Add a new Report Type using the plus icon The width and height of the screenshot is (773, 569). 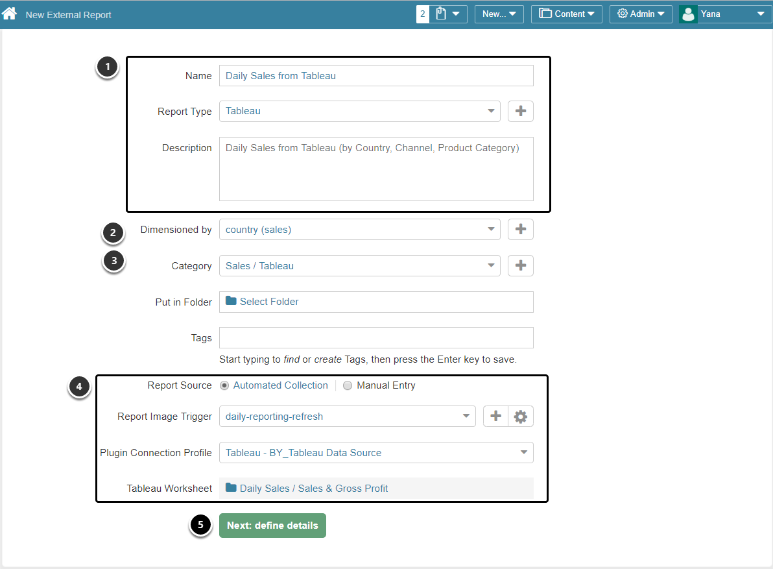[x=520, y=111]
